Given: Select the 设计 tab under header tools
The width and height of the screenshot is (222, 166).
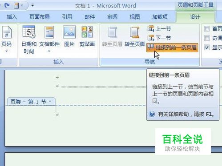Looking at the screenshot, I should [x=195, y=17].
